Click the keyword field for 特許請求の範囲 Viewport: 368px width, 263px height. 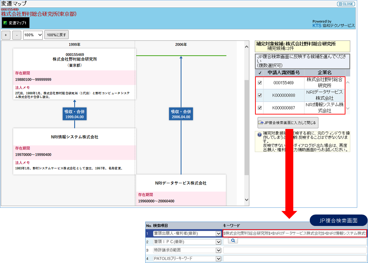tap(295, 250)
